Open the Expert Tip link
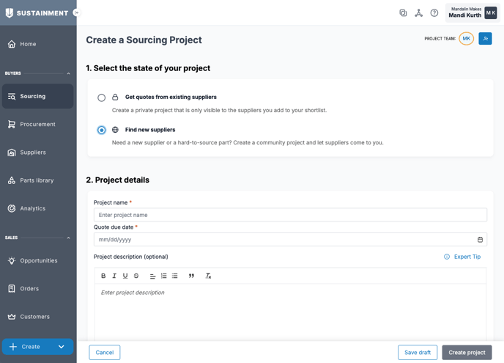This screenshot has width=504, height=363. [x=462, y=257]
